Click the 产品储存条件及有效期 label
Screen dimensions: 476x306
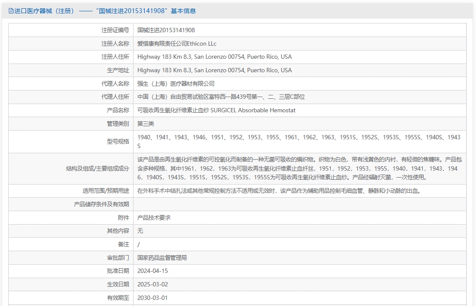(101, 204)
